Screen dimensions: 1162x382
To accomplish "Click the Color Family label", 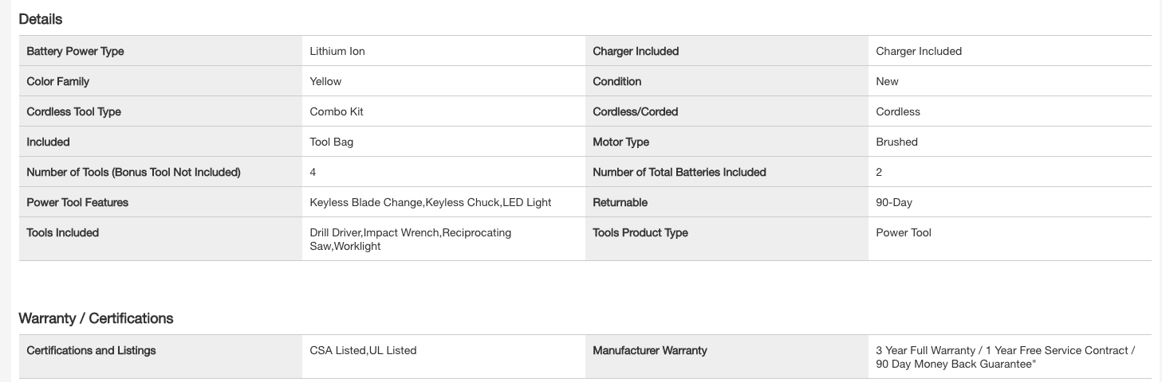I will 57,81.
